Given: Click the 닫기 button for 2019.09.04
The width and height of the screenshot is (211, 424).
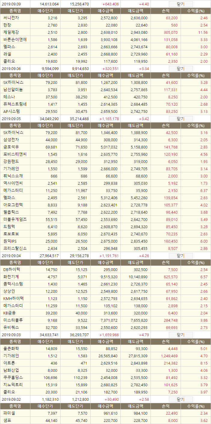Looking at the screenshot, I should [181, 256].
